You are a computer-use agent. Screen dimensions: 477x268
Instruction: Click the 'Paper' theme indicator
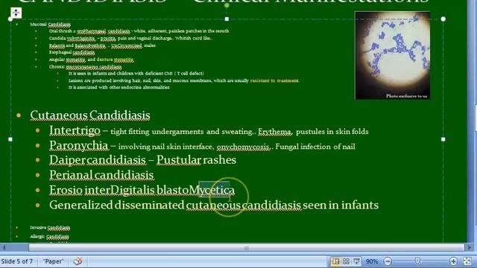point(53,261)
